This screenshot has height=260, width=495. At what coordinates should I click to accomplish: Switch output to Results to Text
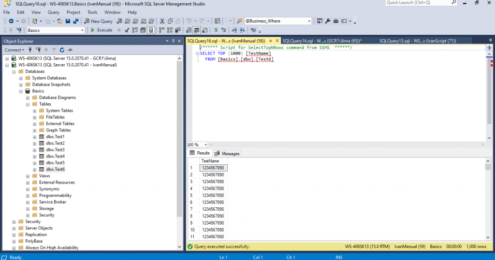[x=189, y=30]
